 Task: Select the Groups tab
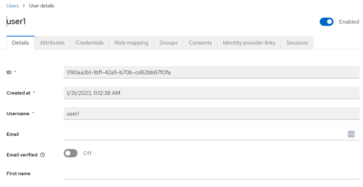click(x=168, y=43)
